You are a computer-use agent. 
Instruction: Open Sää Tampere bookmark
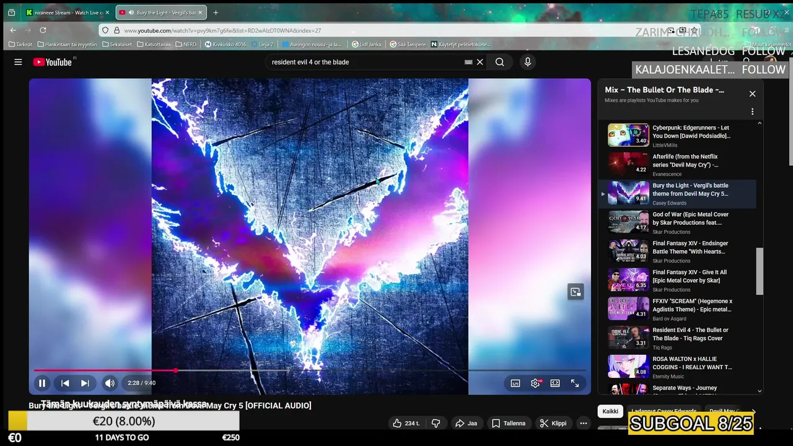(407, 45)
